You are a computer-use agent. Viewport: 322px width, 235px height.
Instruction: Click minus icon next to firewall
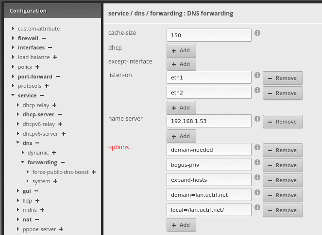pyautogui.click(x=44, y=38)
